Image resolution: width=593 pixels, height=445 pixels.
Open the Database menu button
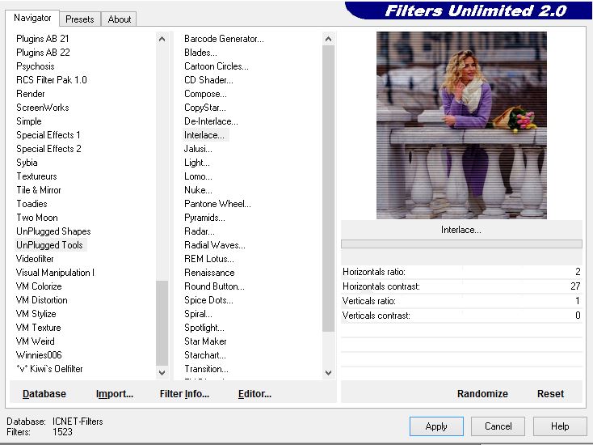point(44,394)
